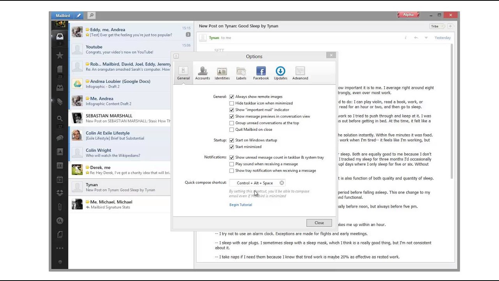Click the Alpha badge in title bar
499x281 pixels.
pyautogui.click(x=408, y=15)
